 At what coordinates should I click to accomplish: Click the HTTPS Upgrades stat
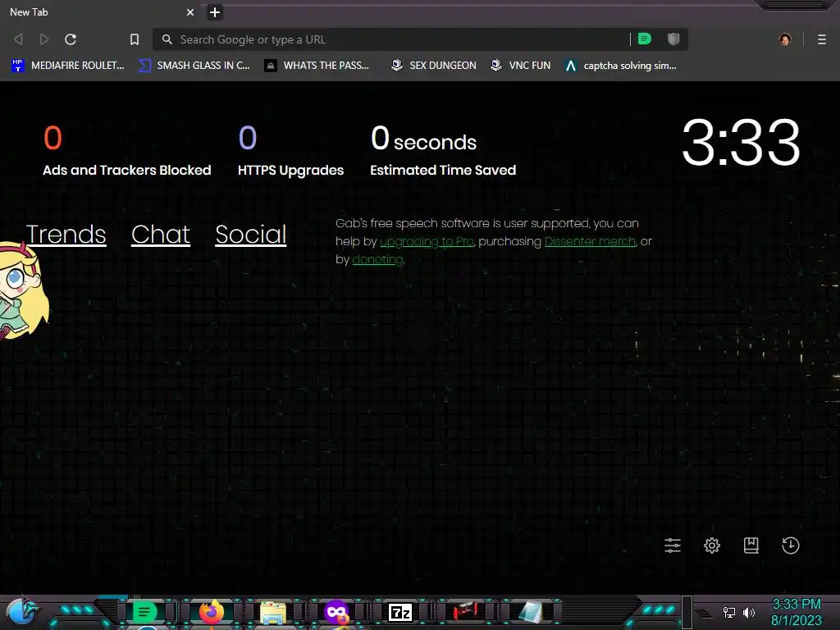(291, 151)
